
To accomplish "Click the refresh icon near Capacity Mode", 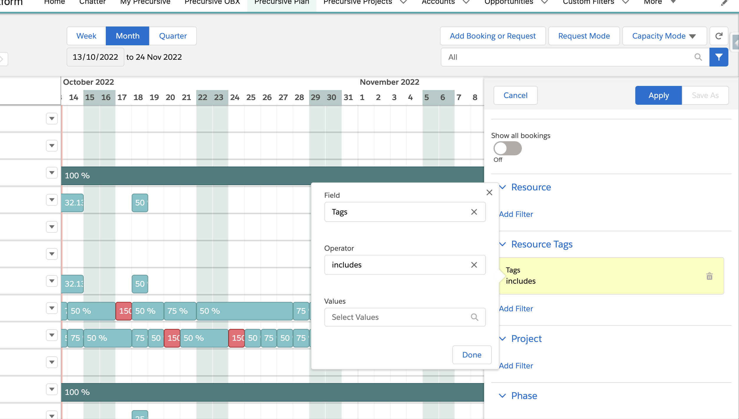I will [x=719, y=36].
